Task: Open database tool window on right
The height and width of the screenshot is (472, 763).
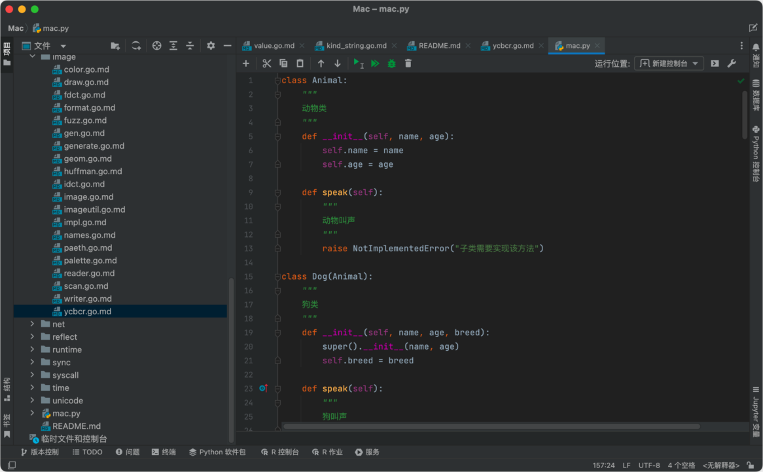Action: (x=756, y=95)
